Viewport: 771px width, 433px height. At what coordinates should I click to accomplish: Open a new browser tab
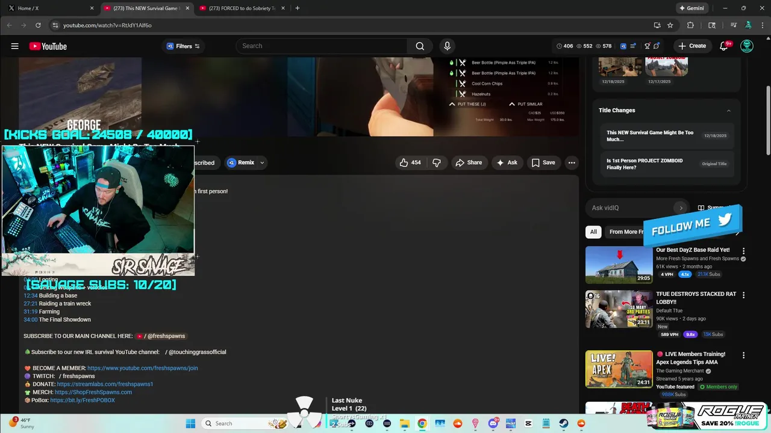298,8
